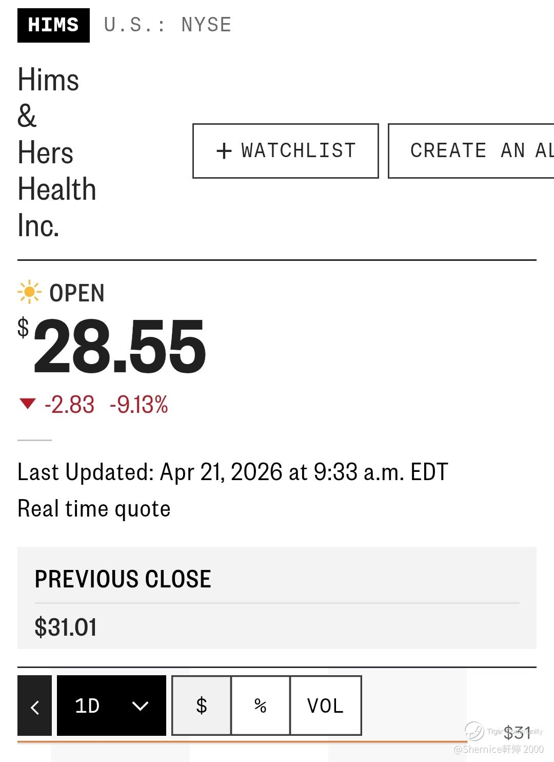Click the sun market-open icon
The image size is (554, 762).
click(29, 292)
